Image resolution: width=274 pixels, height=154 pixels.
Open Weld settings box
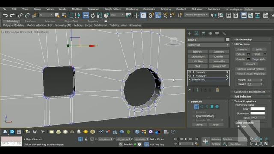coord(265,54)
